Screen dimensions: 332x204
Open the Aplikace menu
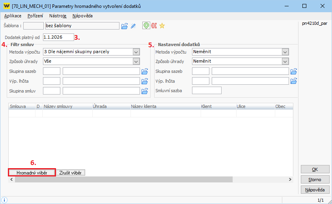coord(13,16)
